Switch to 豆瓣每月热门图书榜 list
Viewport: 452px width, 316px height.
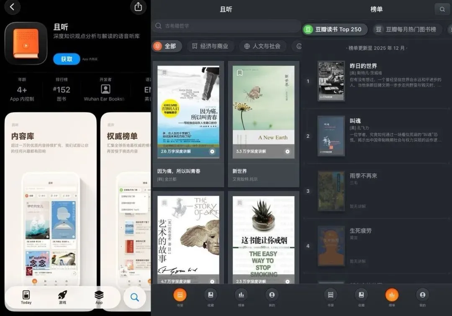tap(406, 29)
